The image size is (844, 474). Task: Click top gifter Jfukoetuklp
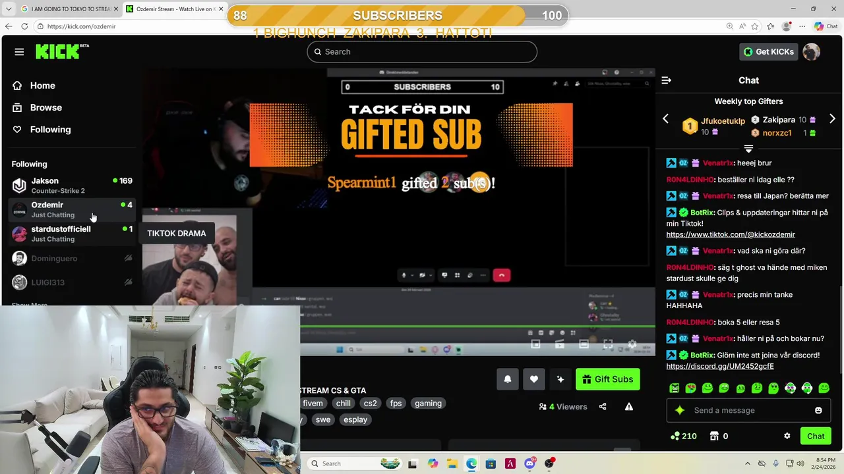click(723, 121)
